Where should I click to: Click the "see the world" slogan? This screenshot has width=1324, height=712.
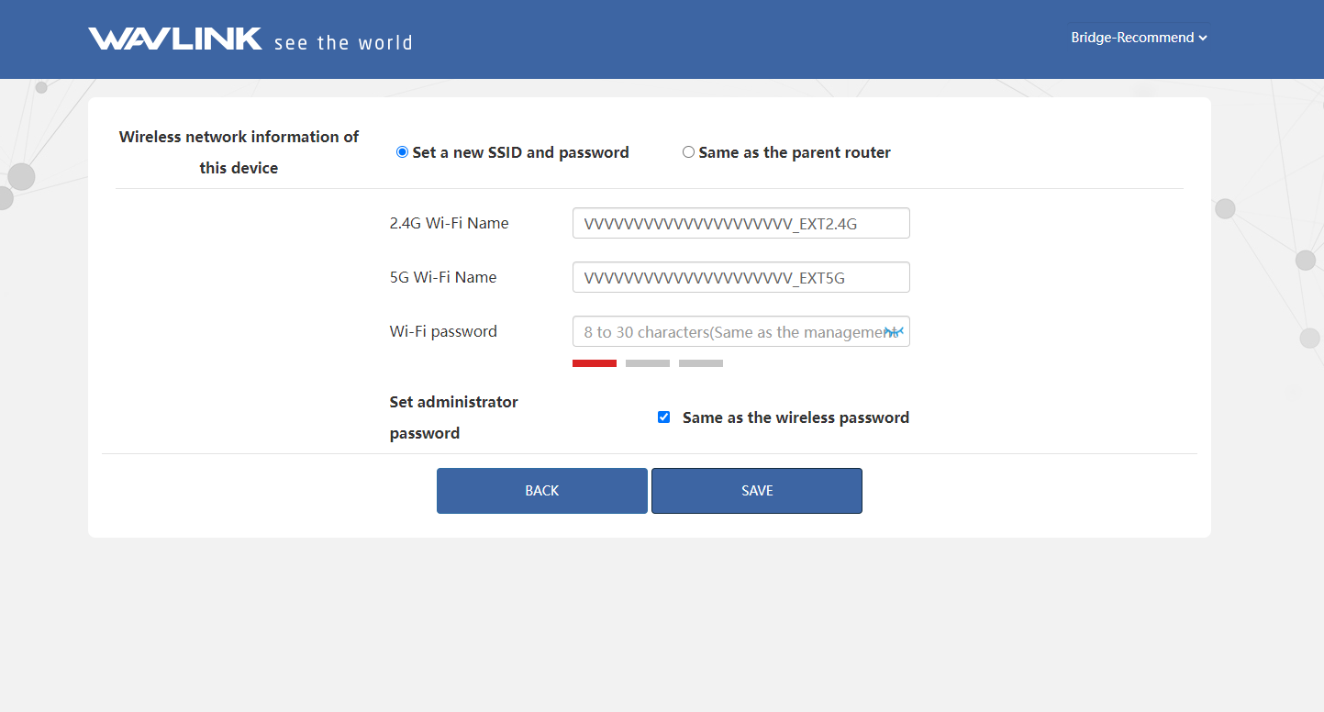(x=343, y=43)
